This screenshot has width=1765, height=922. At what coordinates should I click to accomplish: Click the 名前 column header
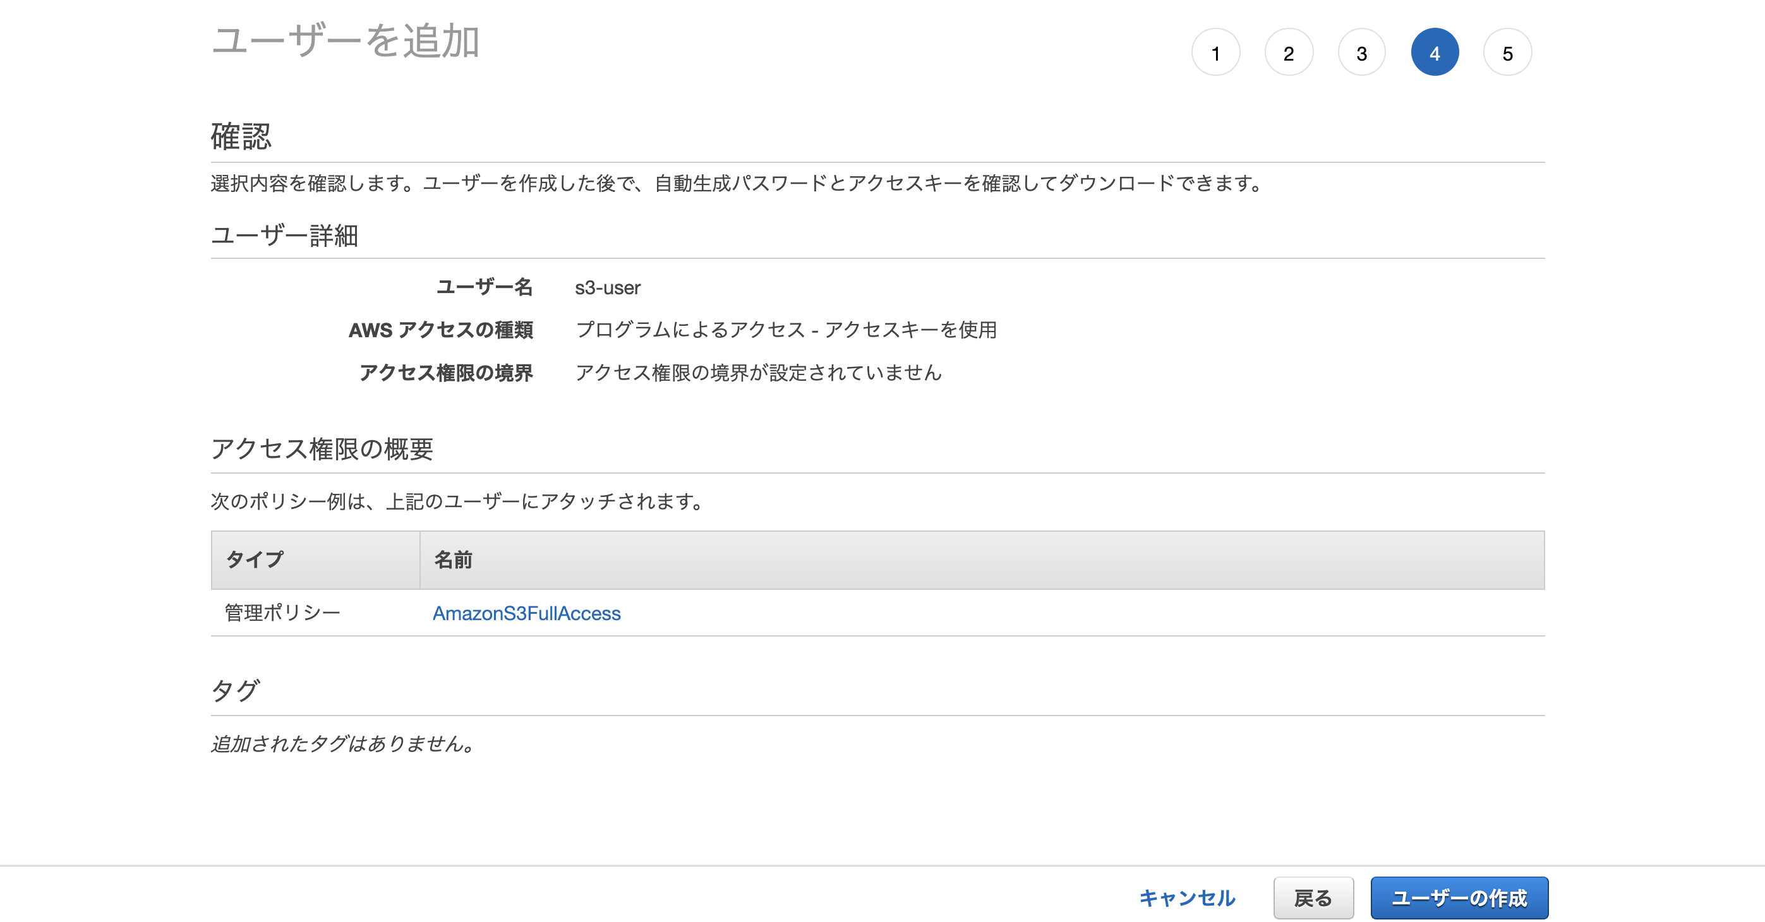point(453,560)
